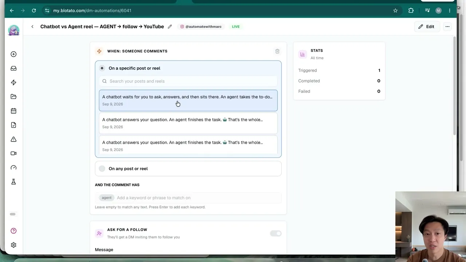Select the 'chatbot waits for you to ask' post
Image resolution: width=466 pixels, height=262 pixels.
coord(188,100)
